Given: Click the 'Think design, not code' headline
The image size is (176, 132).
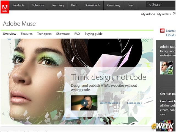Looking at the screenshot, I should [109, 77].
